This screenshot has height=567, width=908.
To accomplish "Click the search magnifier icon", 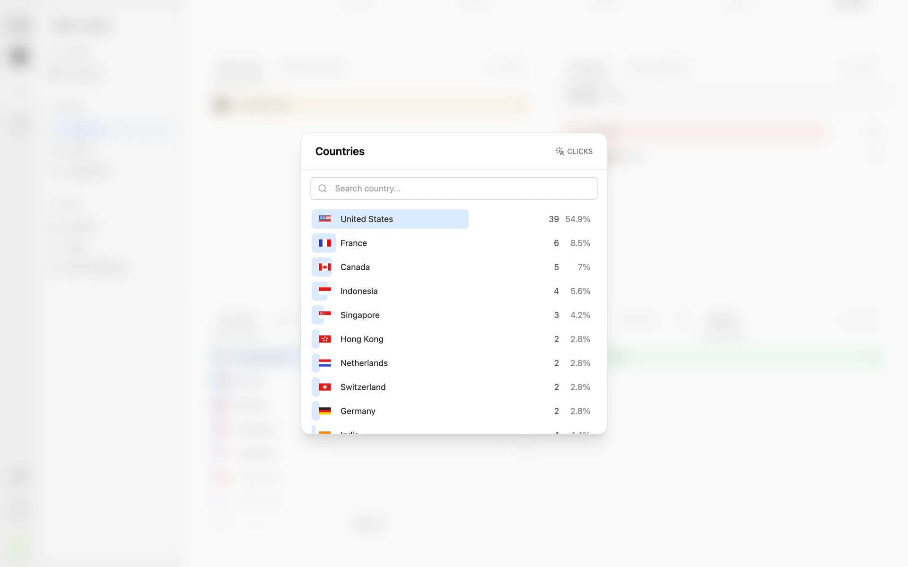I will [x=323, y=189].
